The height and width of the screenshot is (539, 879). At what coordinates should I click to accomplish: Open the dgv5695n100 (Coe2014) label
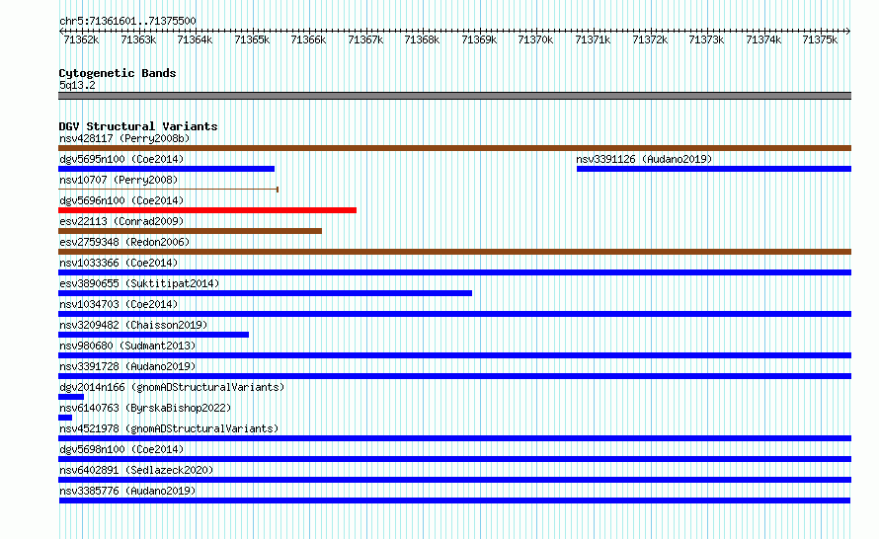[121, 159]
